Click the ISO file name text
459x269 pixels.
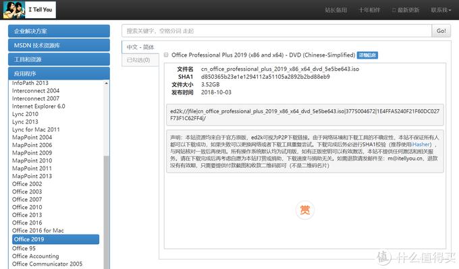(x=280, y=69)
